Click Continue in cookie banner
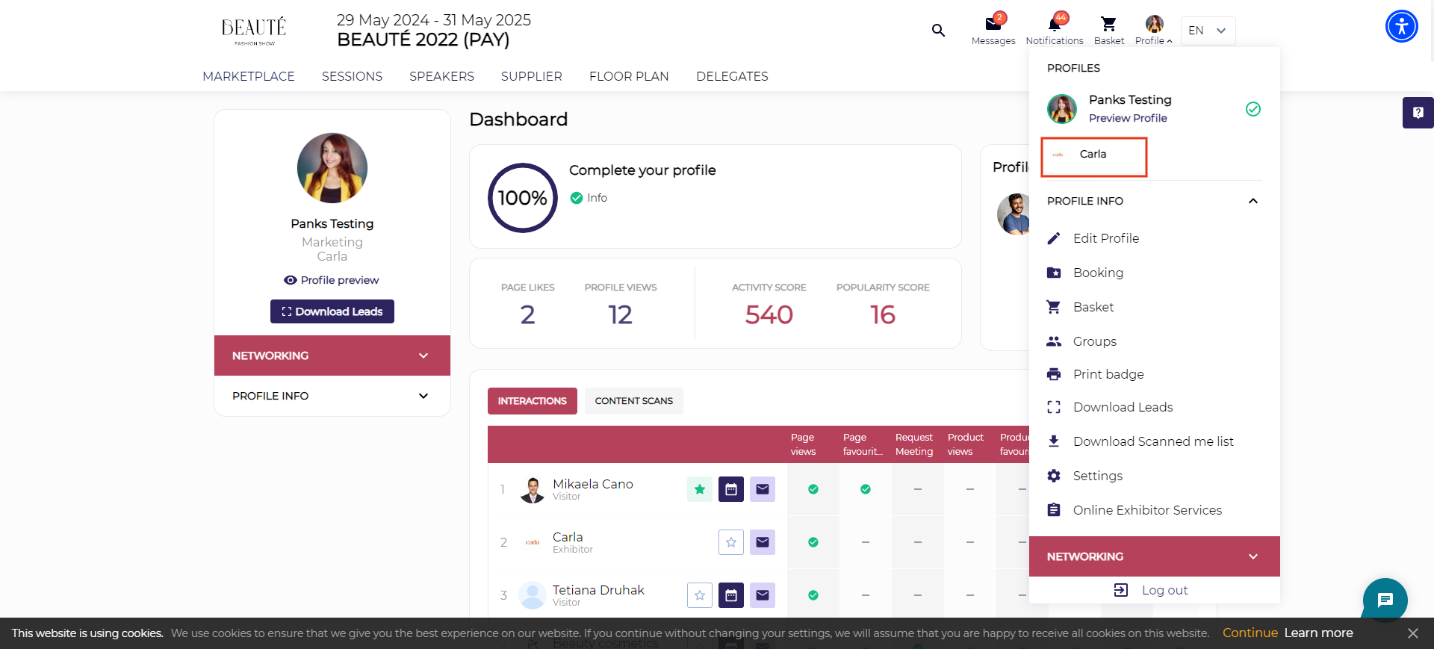Image resolution: width=1434 pixels, height=649 pixels. (x=1250, y=633)
